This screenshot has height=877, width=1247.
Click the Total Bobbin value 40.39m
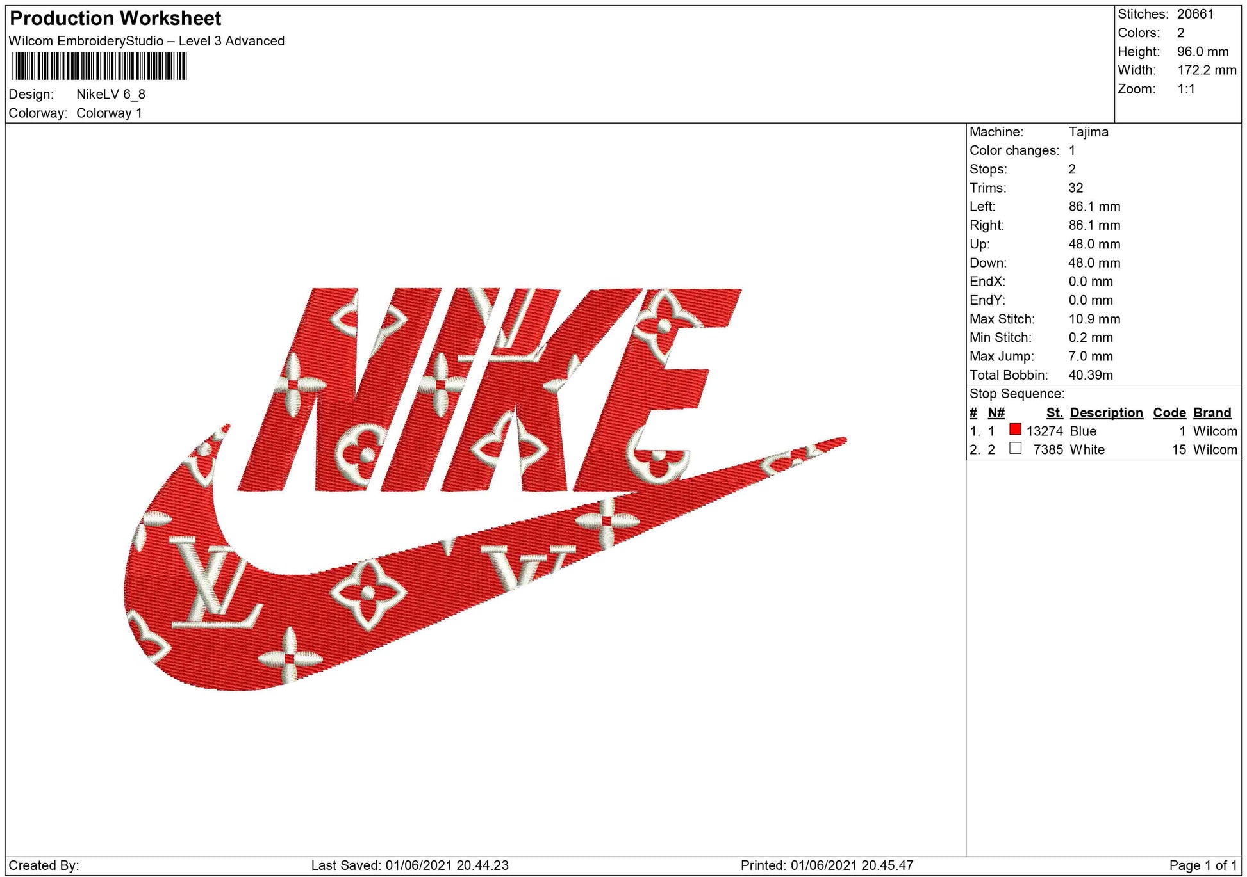[x=1090, y=375]
